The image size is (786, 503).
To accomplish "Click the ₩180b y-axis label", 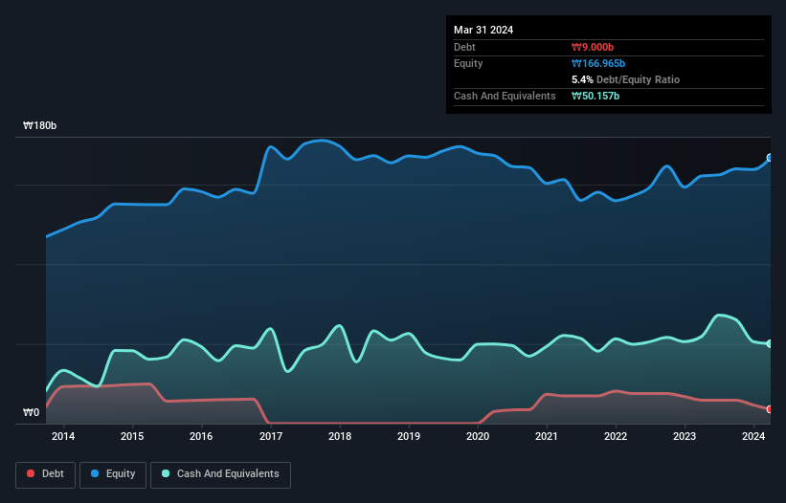I will pyautogui.click(x=39, y=125).
